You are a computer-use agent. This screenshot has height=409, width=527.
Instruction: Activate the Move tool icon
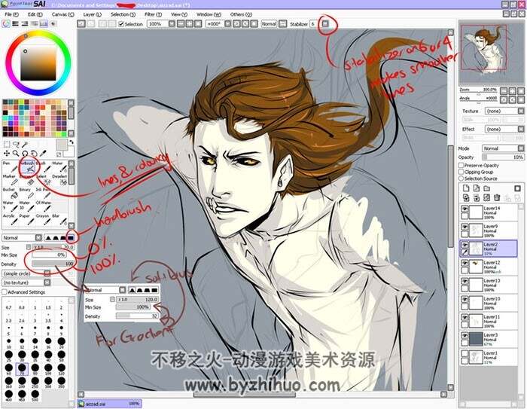[6, 154]
